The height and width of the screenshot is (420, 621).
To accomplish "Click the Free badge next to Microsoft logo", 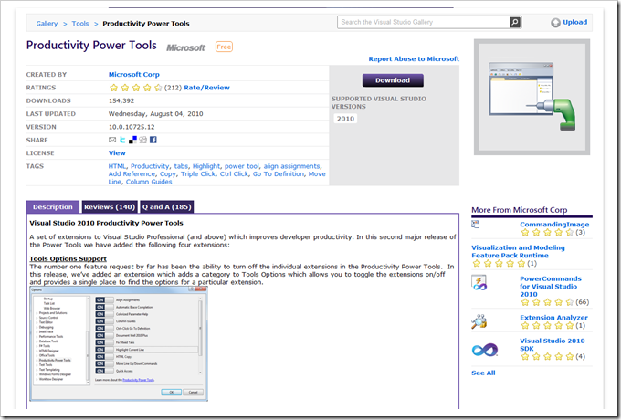I will point(224,47).
